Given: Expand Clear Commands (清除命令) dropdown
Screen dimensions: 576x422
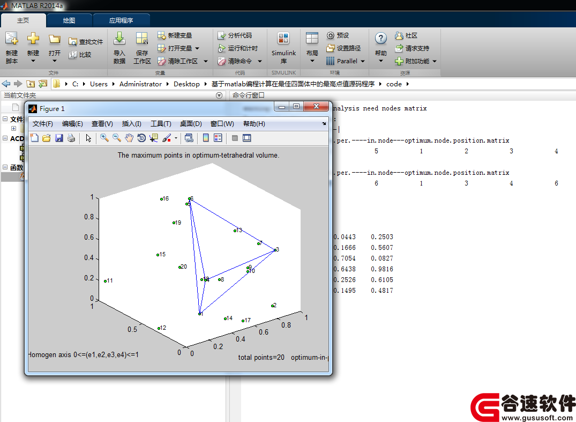Looking at the screenshot, I should (260, 61).
